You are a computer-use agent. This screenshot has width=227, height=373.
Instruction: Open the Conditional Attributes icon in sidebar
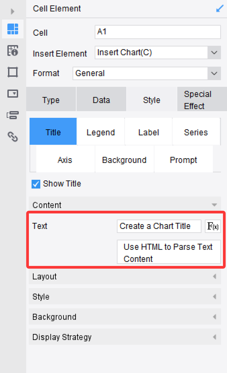[13, 115]
